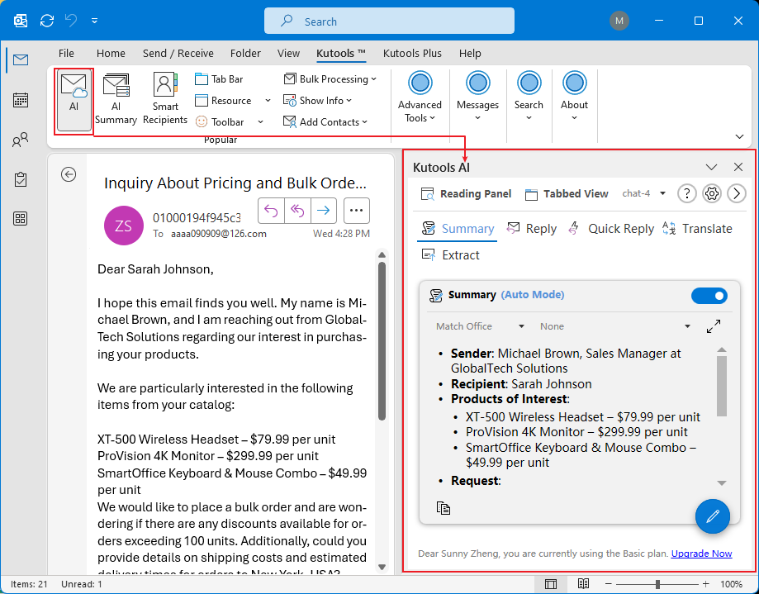The height and width of the screenshot is (594, 759).
Task: Click the help question mark icon
Action: [686, 193]
